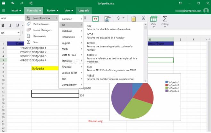Expand the Logical functions submenu
Image resolution: width=211 pixels, height=133 pixels.
pos(71,43)
